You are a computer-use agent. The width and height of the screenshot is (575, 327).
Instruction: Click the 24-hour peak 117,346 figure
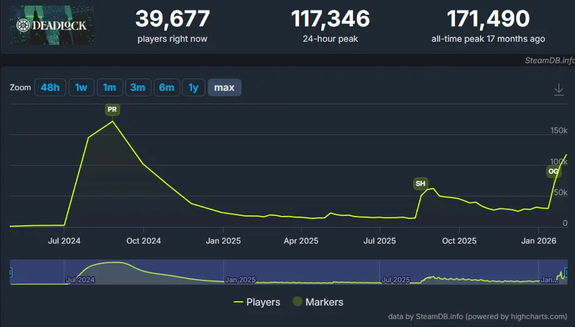pyautogui.click(x=330, y=19)
